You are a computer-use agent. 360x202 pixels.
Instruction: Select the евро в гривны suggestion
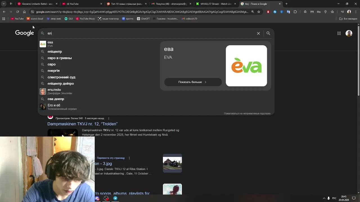(x=98, y=58)
